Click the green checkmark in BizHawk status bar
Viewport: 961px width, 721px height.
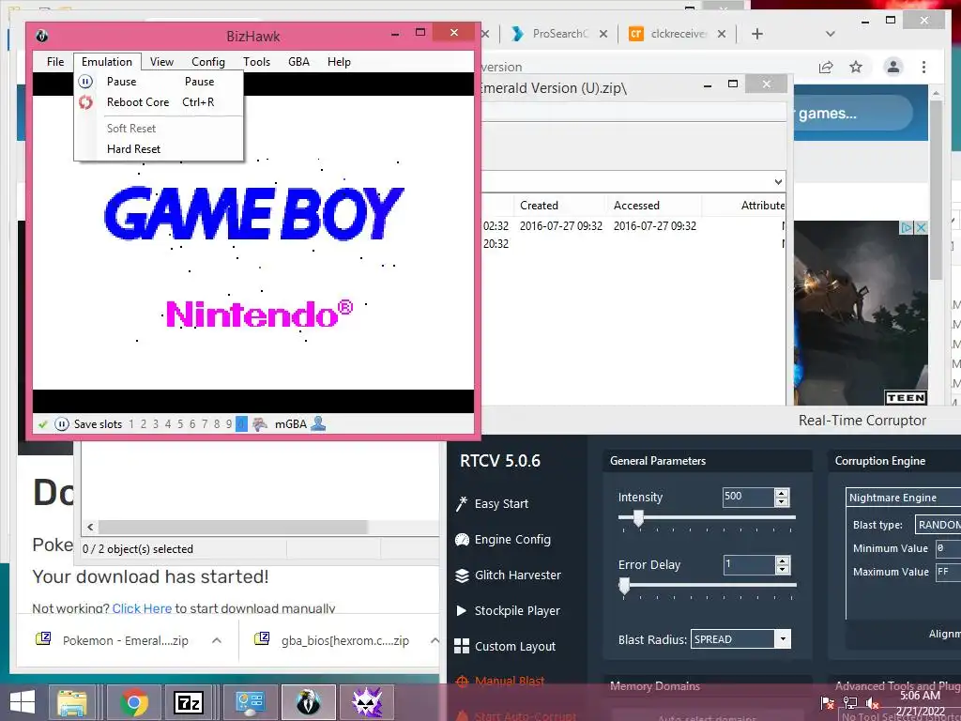43,424
